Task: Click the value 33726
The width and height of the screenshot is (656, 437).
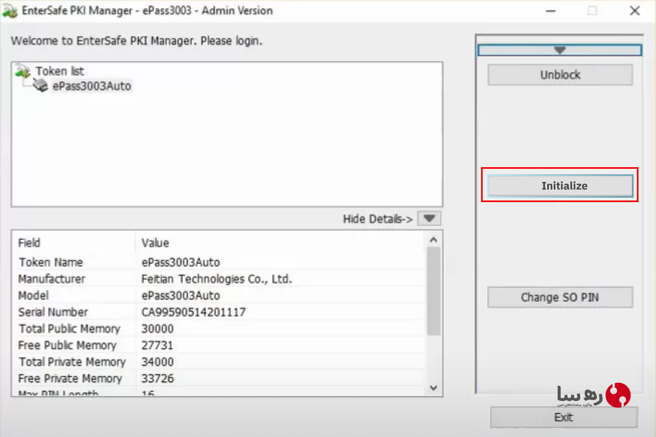Action: click(157, 379)
